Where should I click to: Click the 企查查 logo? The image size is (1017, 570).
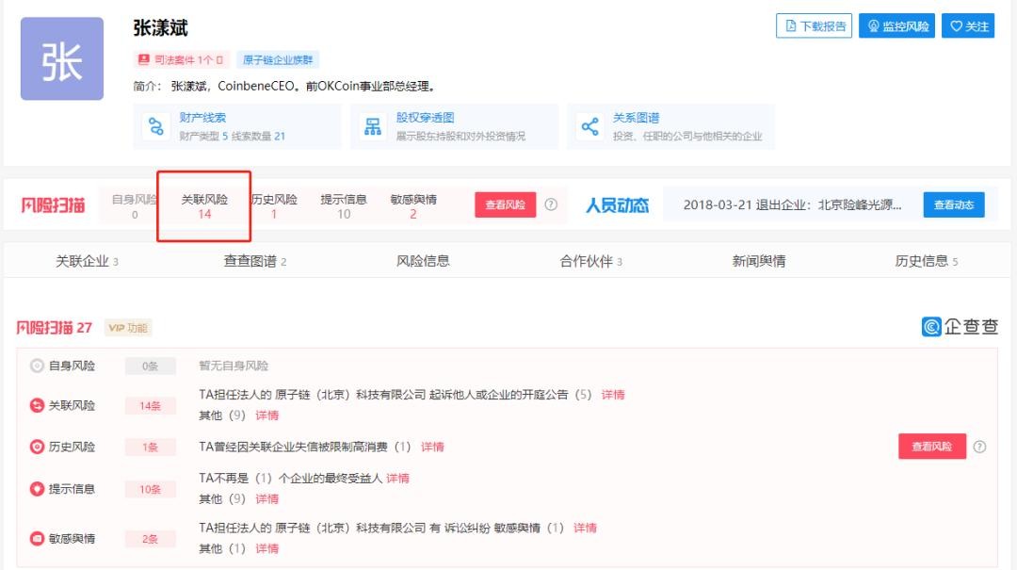click(960, 327)
